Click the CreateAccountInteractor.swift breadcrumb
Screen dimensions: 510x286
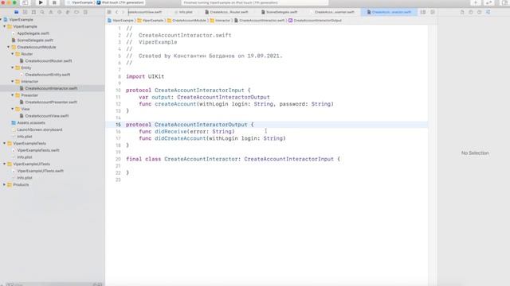click(259, 21)
